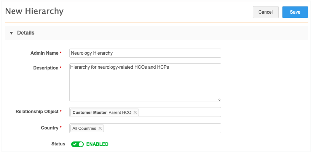Viewport: 311px width, 153px height.
Task: Click the Country label
Action: 49,128
